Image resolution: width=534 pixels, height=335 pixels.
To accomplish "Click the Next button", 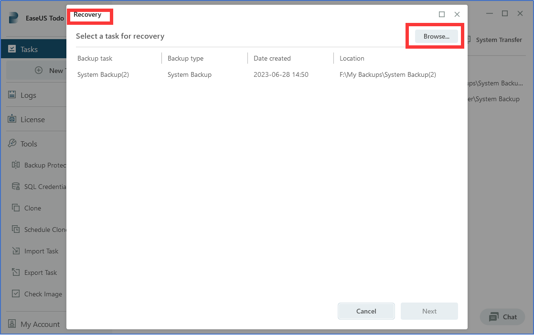I will [429, 311].
